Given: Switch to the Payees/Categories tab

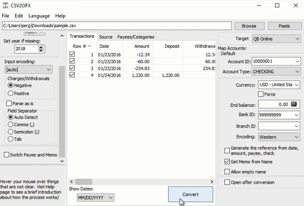Looking at the screenshot, I should (136, 37).
